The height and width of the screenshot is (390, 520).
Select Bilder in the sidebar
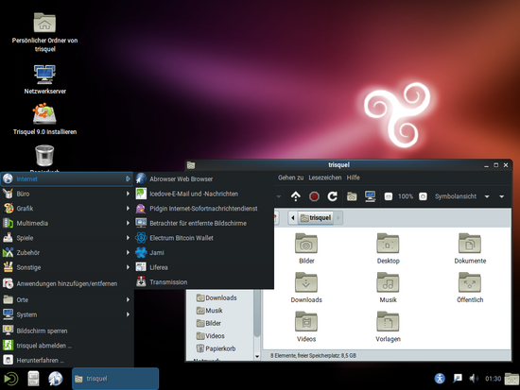click(209, 323)
